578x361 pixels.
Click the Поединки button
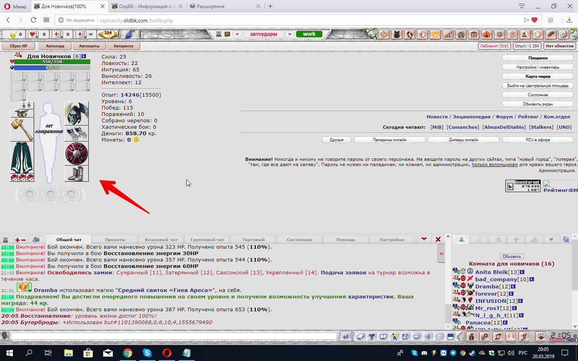[537, 58]
